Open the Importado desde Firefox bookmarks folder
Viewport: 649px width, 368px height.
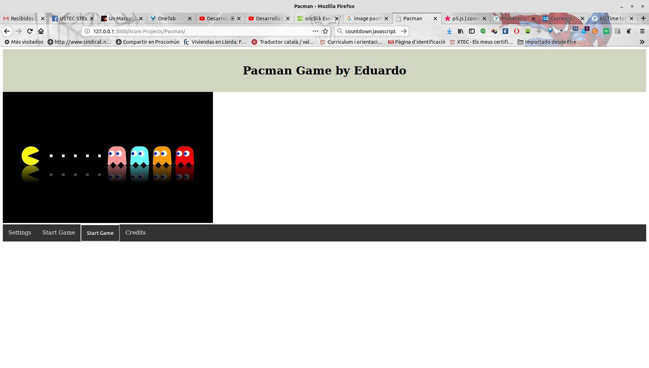point(550,42)
